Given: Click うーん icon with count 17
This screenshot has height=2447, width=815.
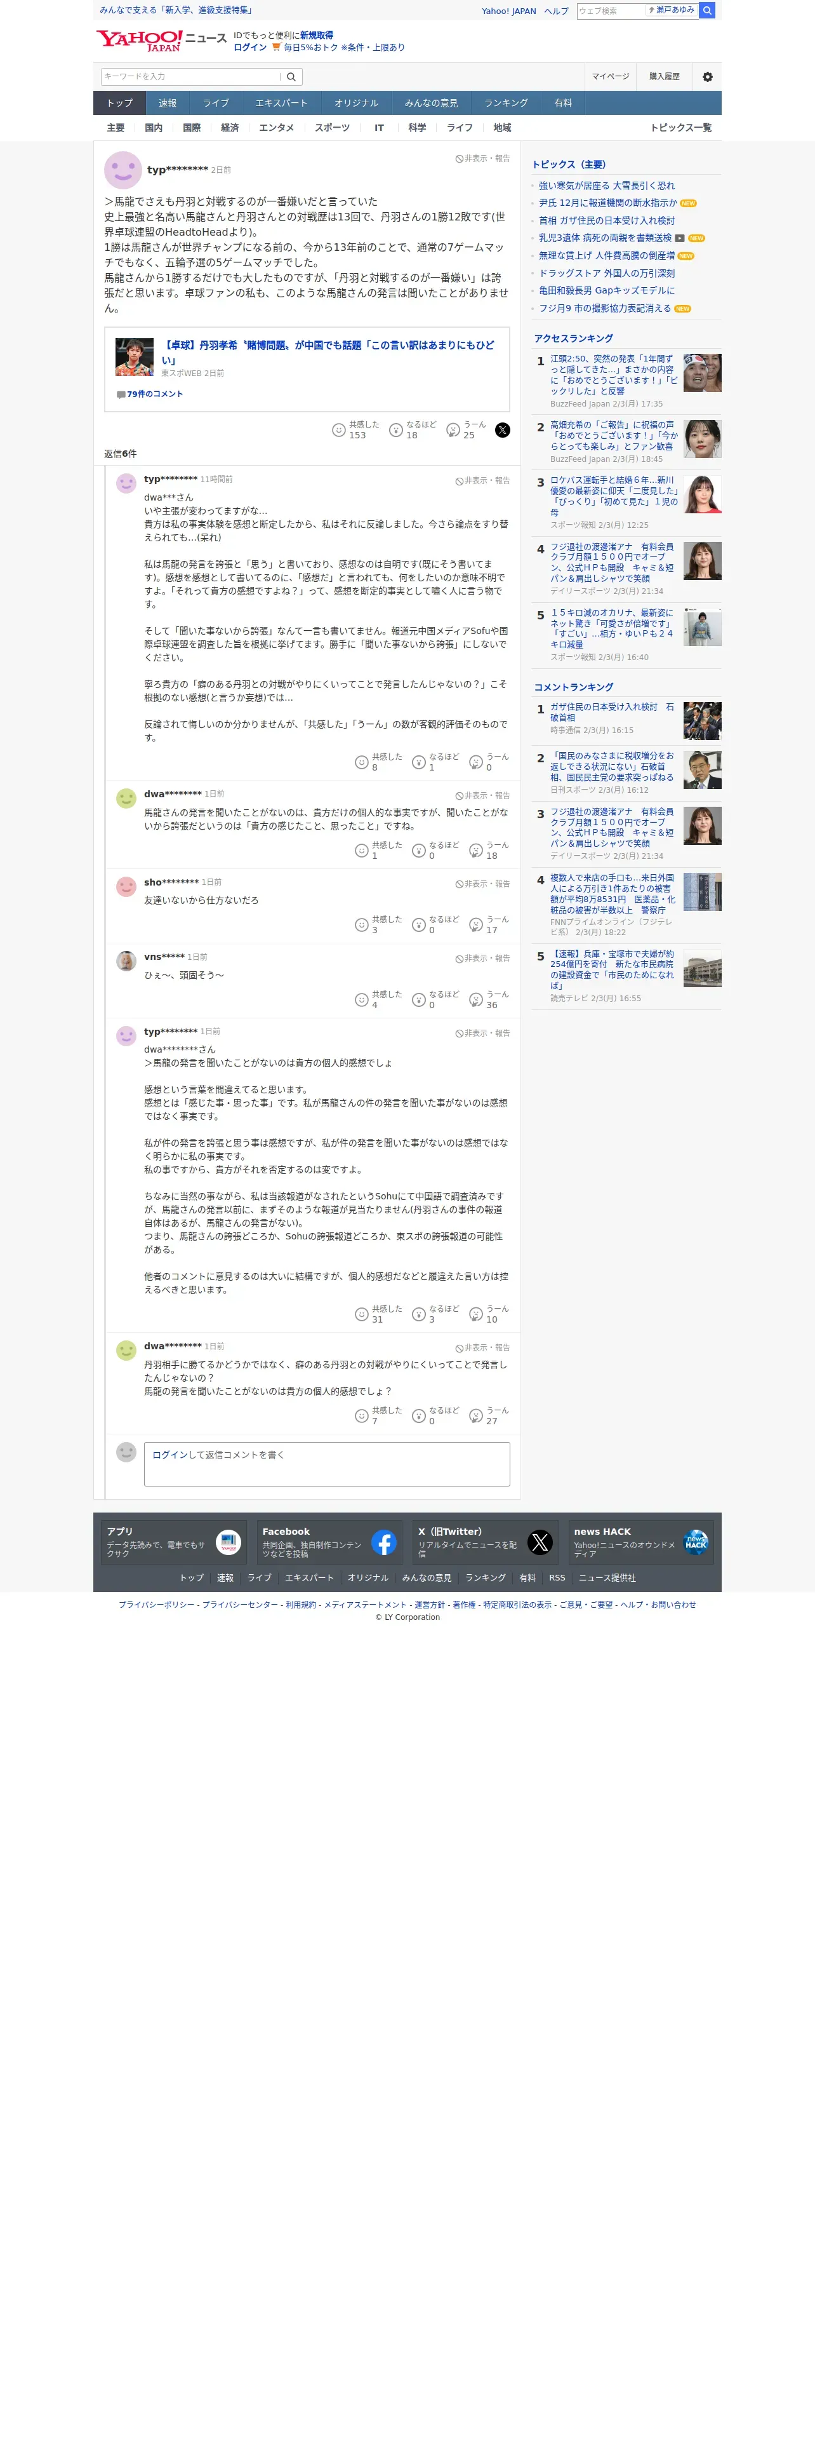Looking at the screenshot, I should pos(475,924).
